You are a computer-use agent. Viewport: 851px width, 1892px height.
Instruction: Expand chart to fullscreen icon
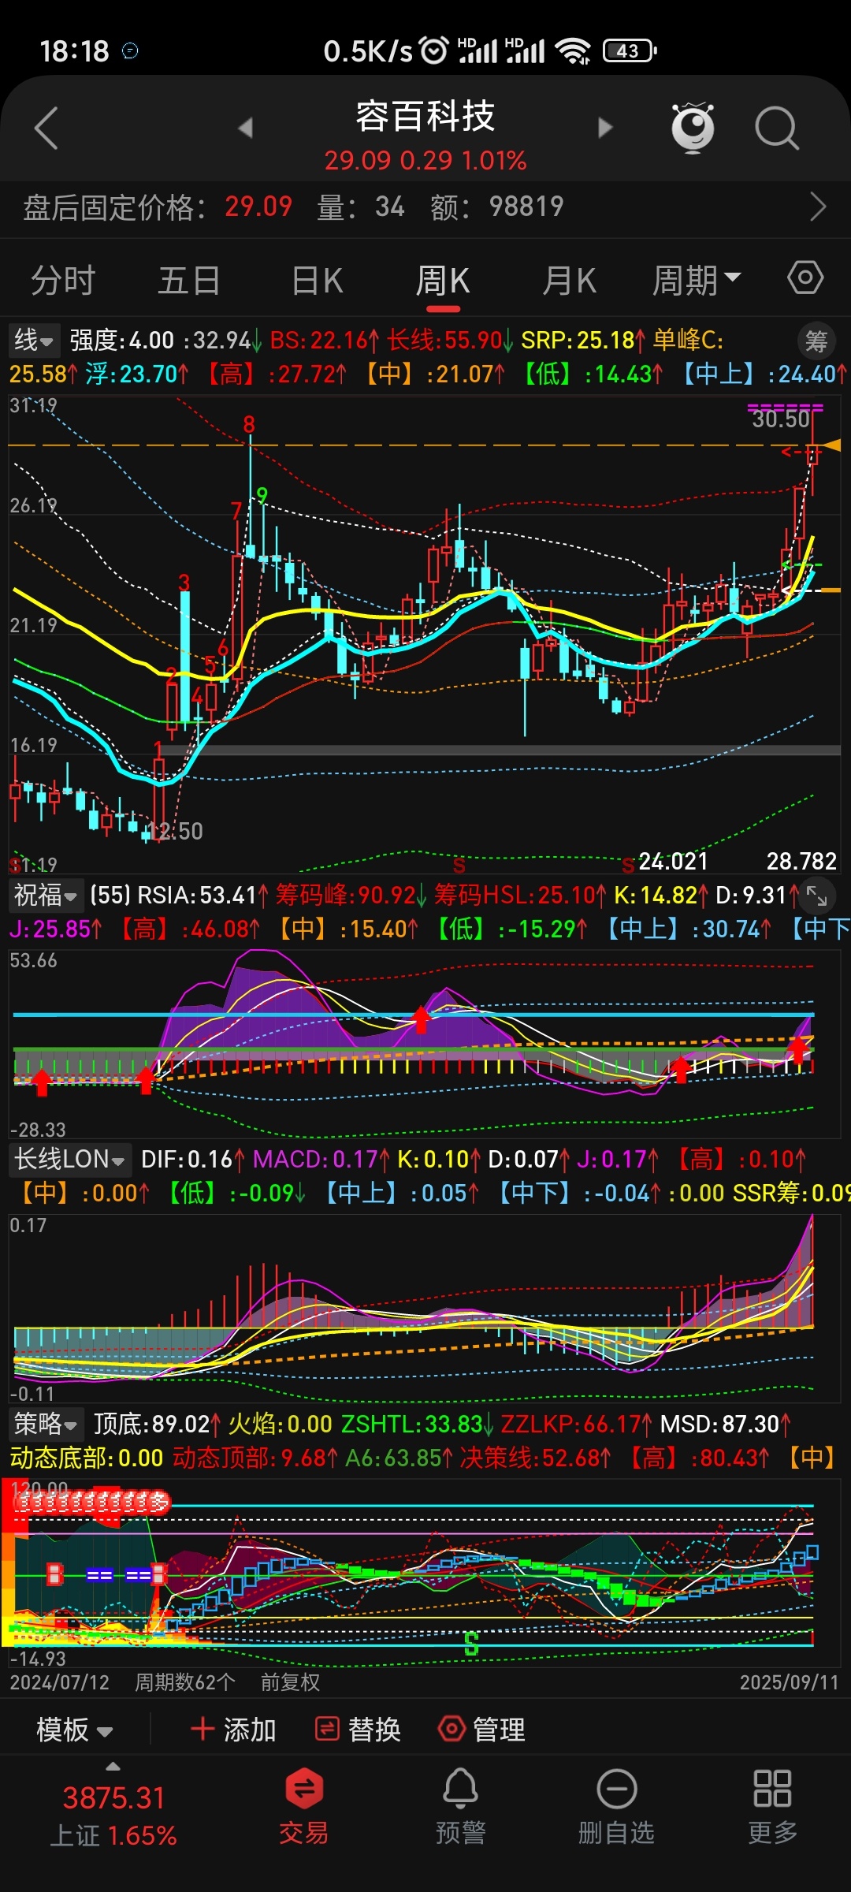point(818,896)
